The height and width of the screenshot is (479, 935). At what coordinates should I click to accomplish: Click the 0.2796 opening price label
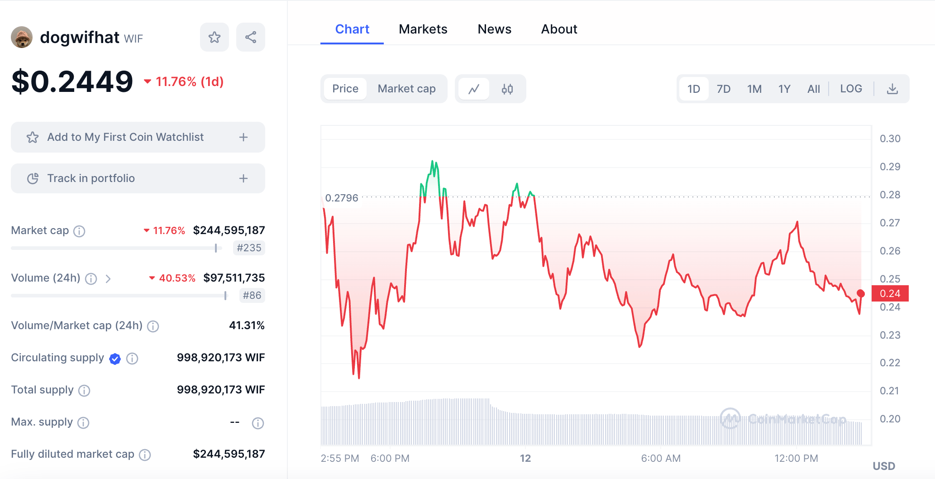click(342, 198)
